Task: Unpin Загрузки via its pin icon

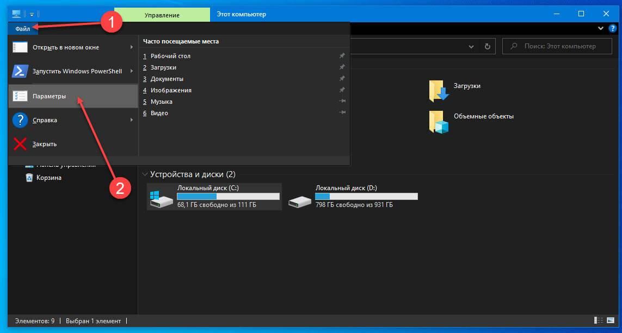Action: click(342, 67)
